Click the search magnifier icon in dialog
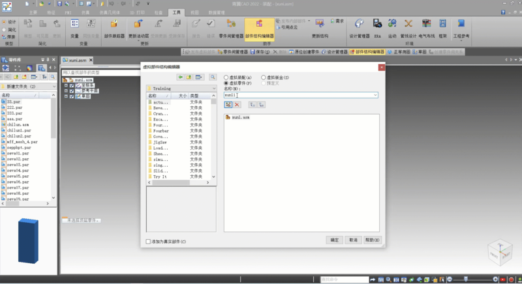The width and height of the screenshot is (522, 284). pyautogui.click(x=213, y=77)
